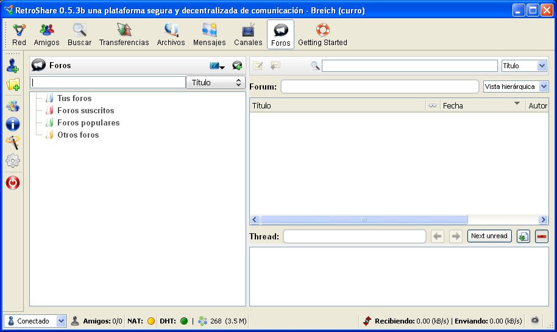Sort threads by Título column header
This screenshot has height=332, width=557.
338,105
